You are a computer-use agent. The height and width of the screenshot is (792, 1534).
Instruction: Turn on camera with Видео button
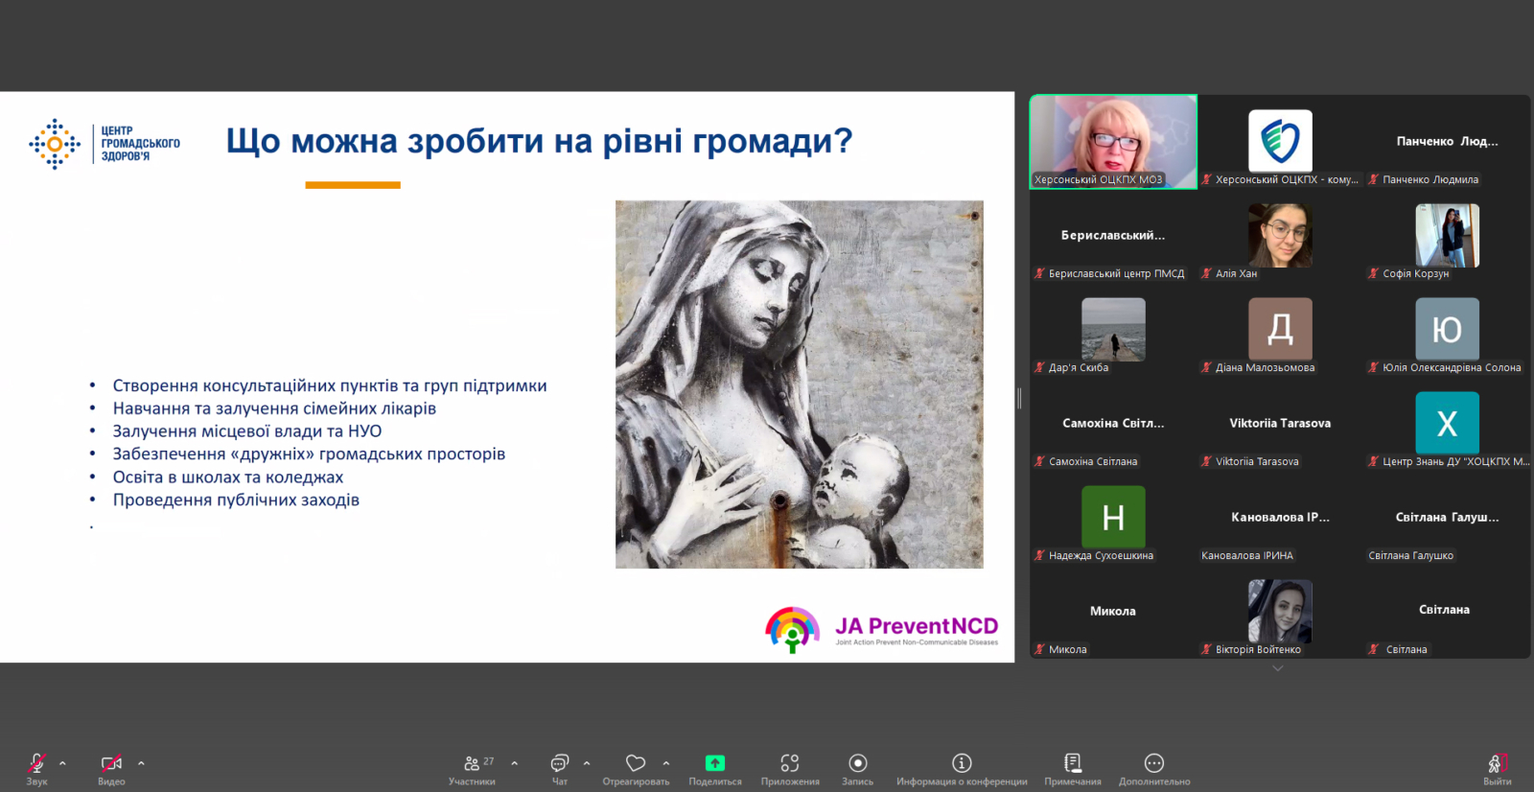(x=111, y=764)
